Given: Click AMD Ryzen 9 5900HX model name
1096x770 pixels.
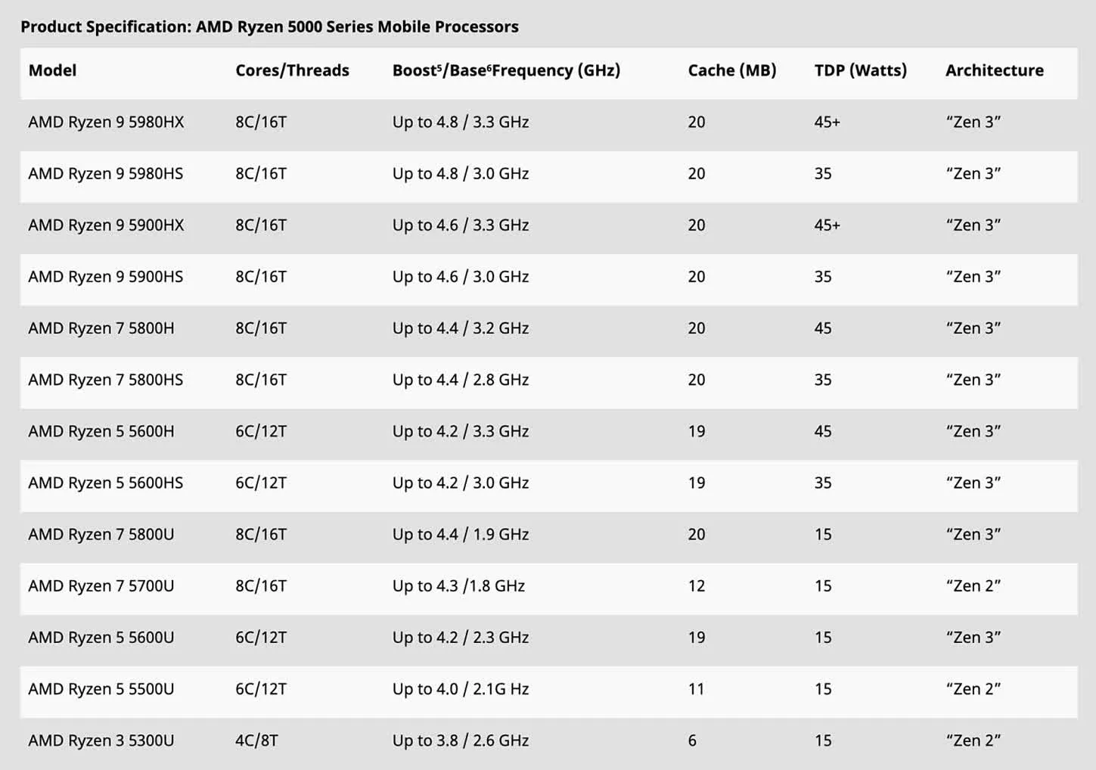Looking at the screenshot, I should [x=106, y=225].
